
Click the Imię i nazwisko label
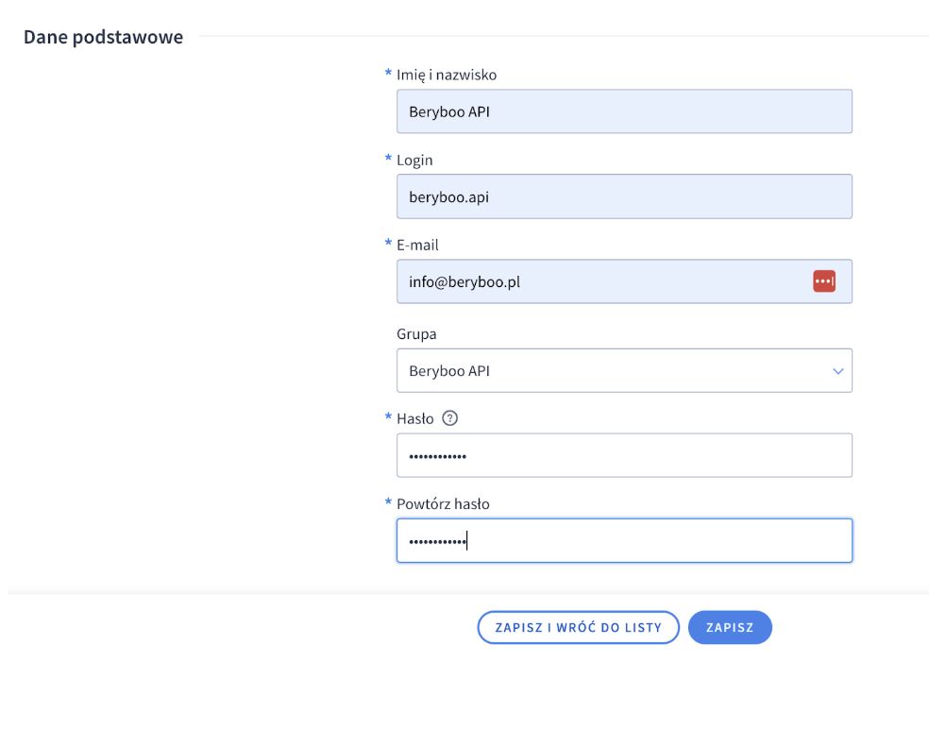point(447,75)
